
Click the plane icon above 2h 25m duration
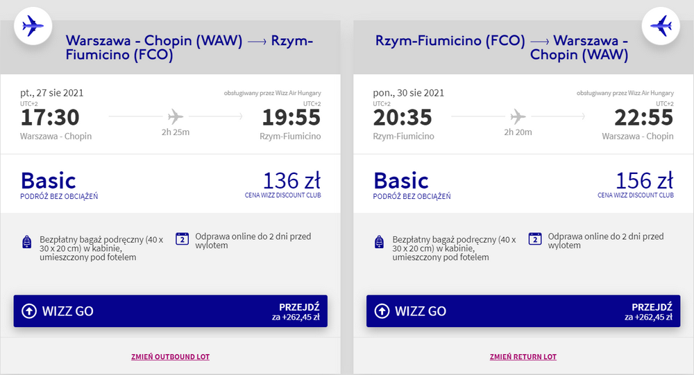click(176, 116)
